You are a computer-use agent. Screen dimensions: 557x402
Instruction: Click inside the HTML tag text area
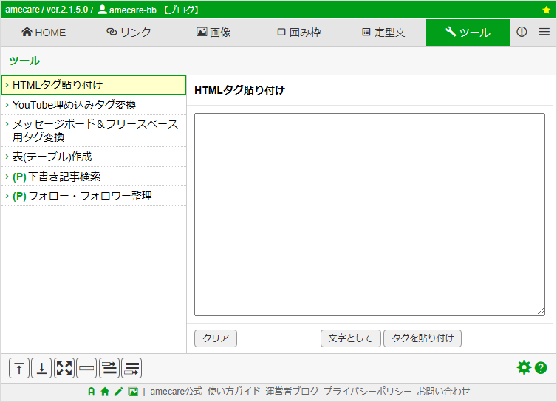pyautogui.click(x=369, y=214)
